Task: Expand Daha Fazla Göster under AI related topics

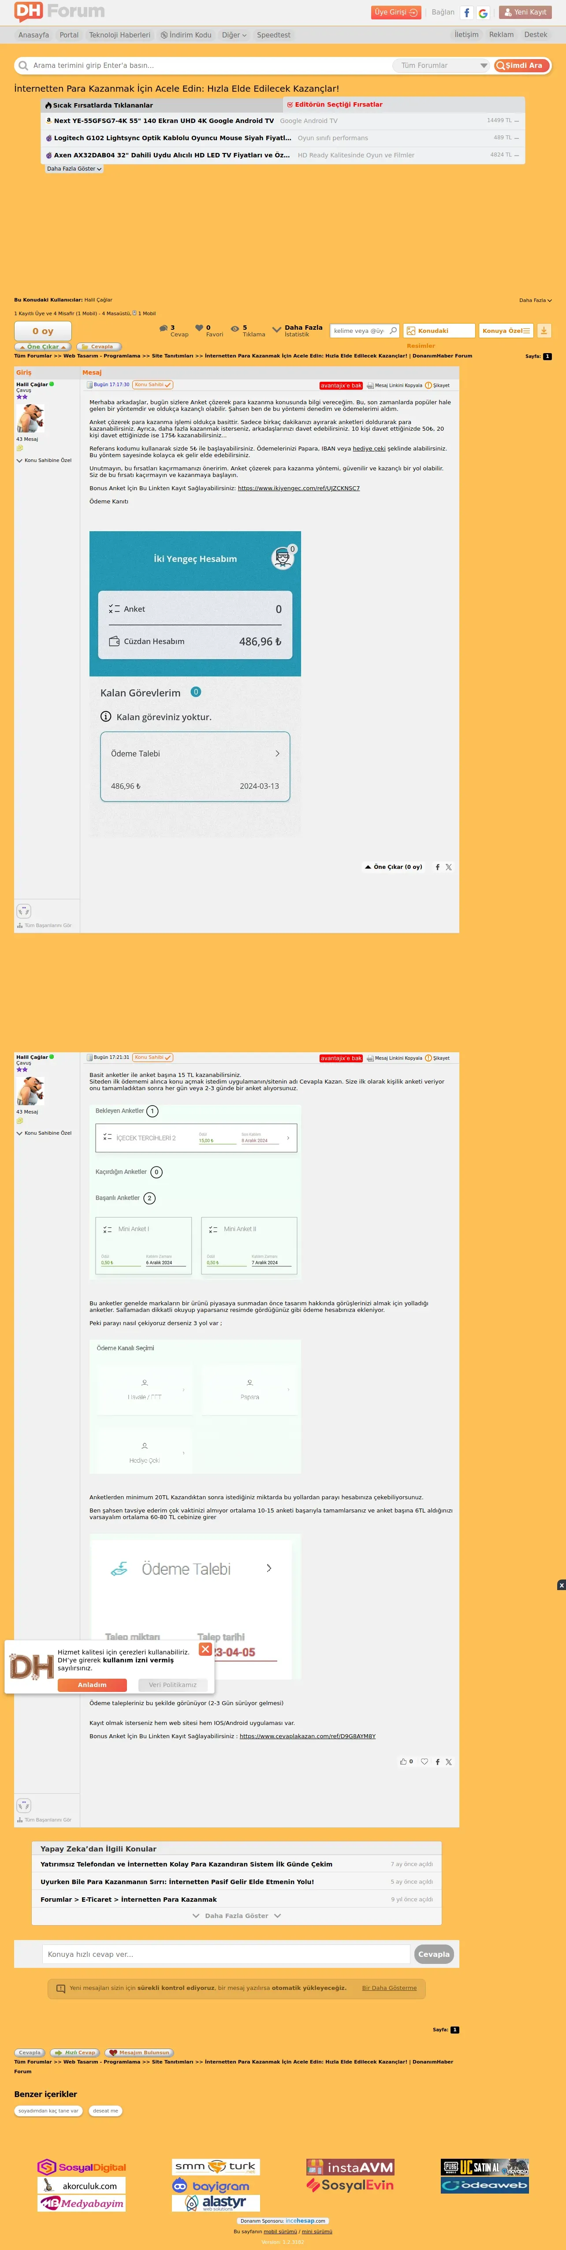Action: (237, 1915)
